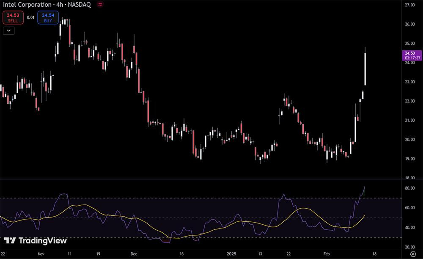Click the 19 date label on time axis
Image resolution: width=423 pixels, height=259 pixels.
point(98,254)
